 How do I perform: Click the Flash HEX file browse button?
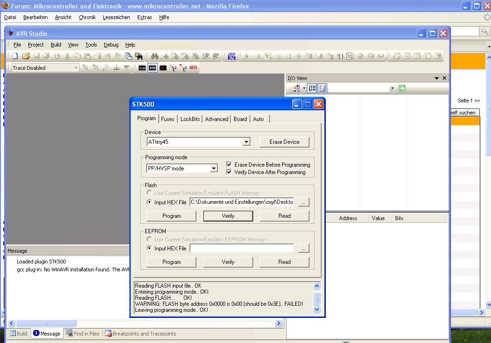[303, 202]
